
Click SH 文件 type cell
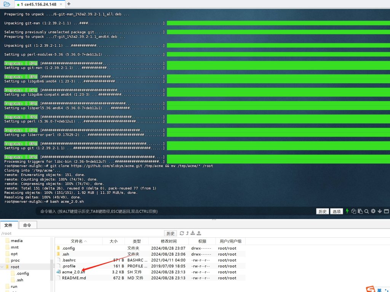coord(134,272)
